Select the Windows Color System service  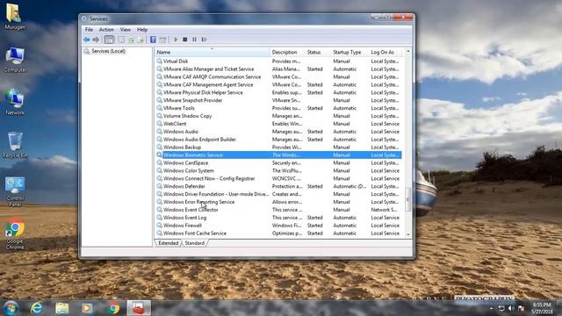pyautogui.click(x=278, y=171)
